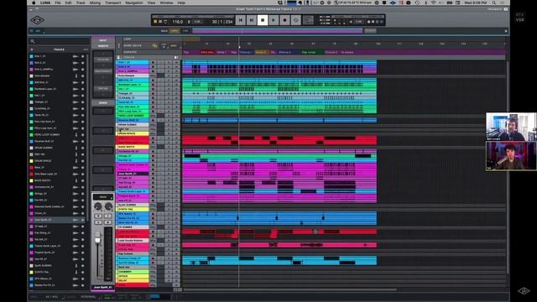The height and width of the screenshot is (302, 537).
Task: Open the Transport menu
Action: (x=112, y=3)
